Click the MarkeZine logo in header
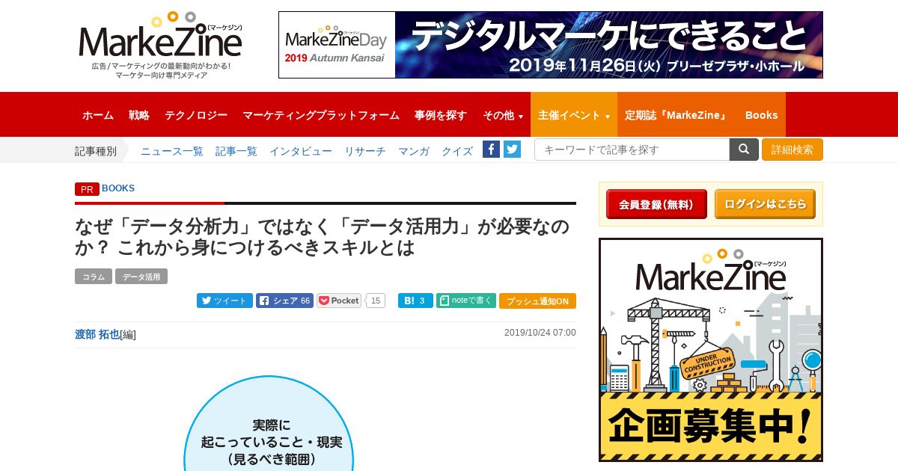This screenshot has height=471, width=898. point(161,45)
